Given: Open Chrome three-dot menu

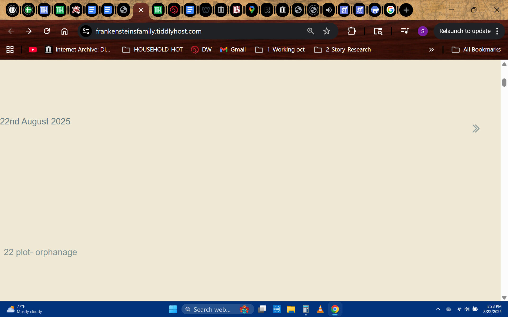Looking at the screenshot, I should tap(497, 31).
